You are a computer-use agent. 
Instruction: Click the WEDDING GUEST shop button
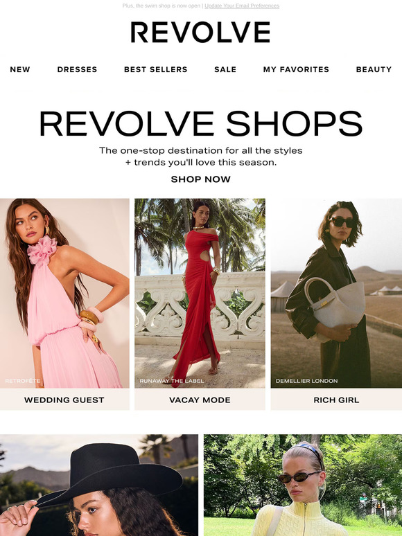coord(64,400)
